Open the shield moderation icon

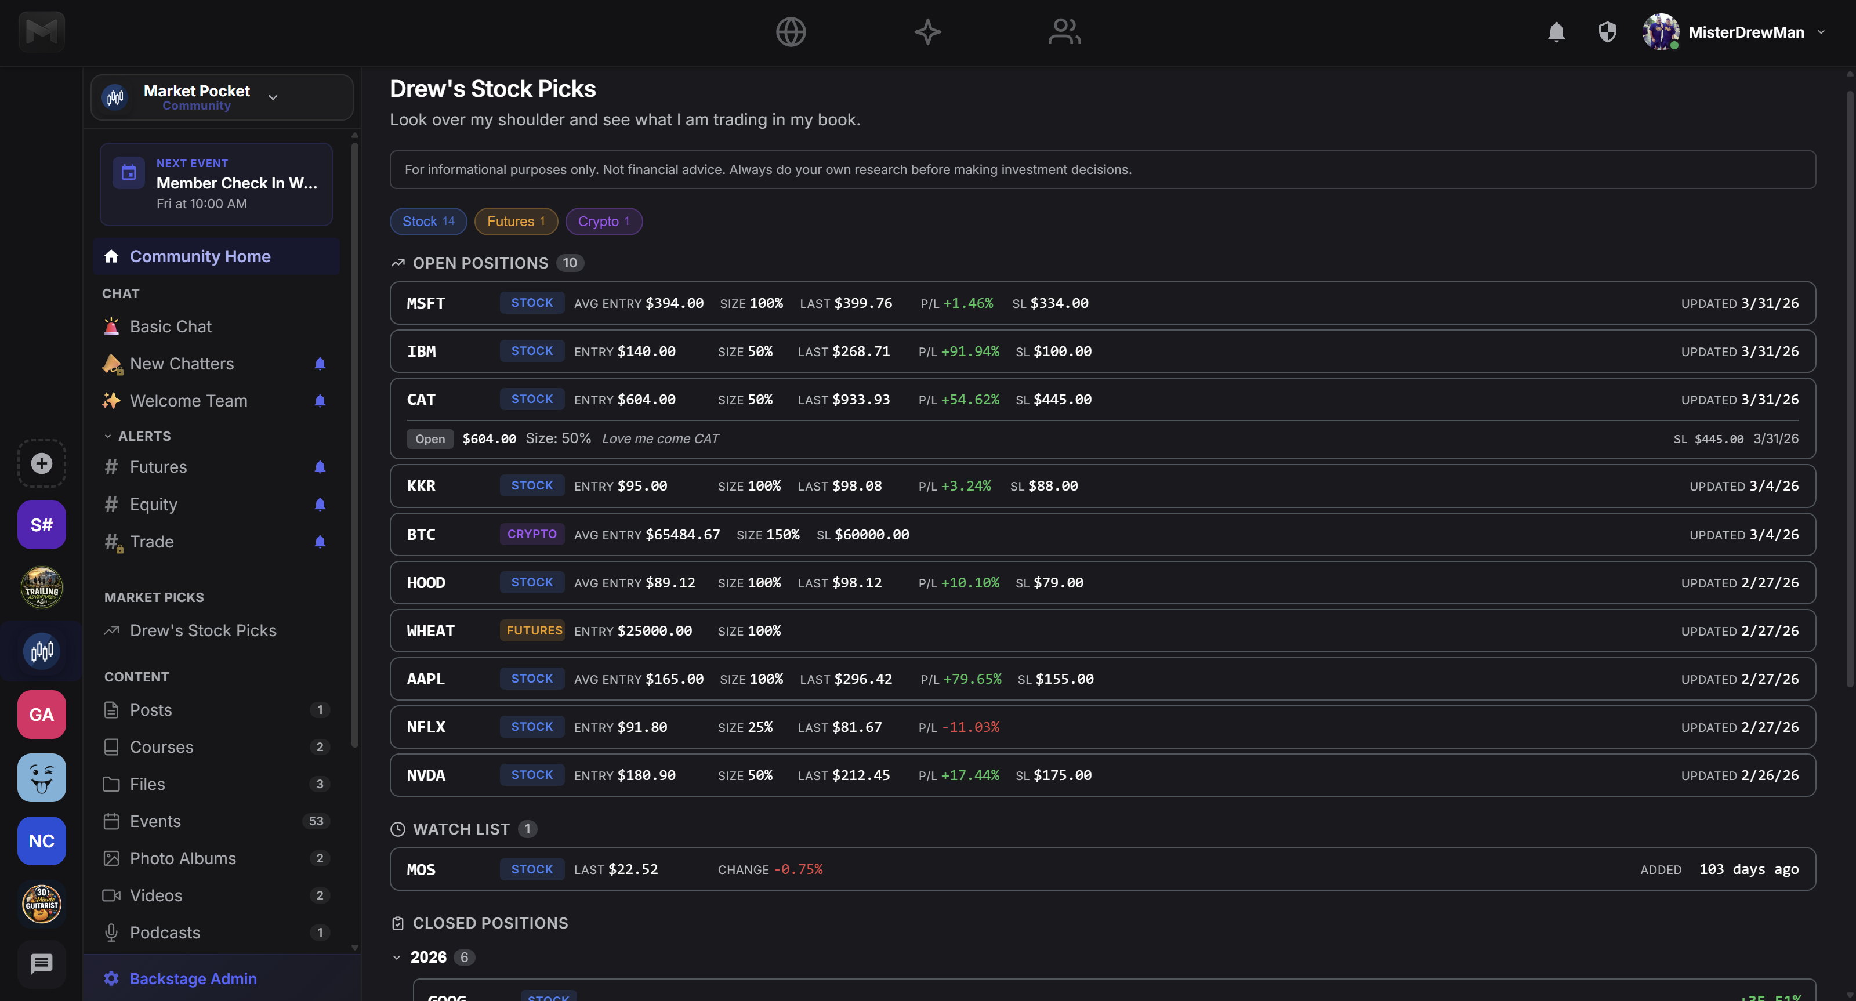tap(1607, 32)
